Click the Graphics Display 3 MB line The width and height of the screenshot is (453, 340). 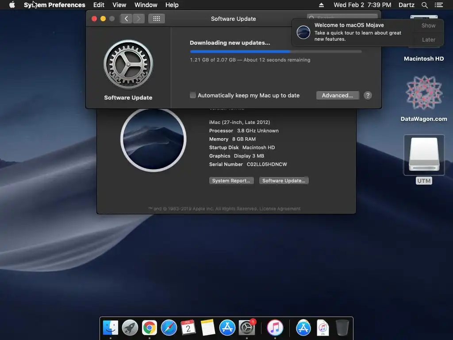click(x=237, y=156)
